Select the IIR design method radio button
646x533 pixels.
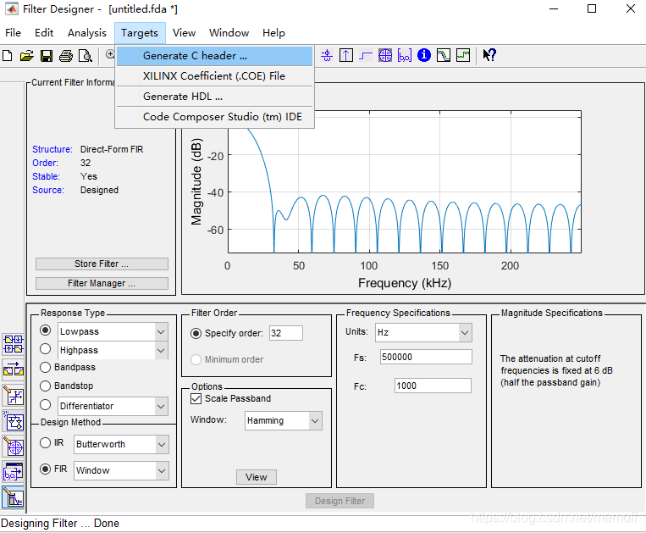[46, 443]
